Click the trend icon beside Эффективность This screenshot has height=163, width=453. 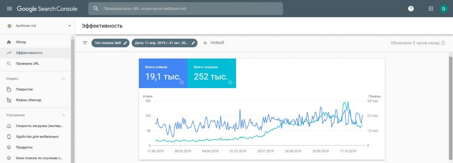(9, 53)
